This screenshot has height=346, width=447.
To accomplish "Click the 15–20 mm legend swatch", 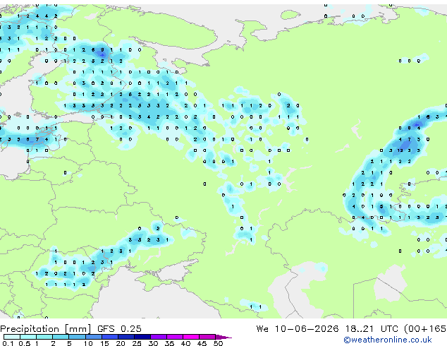I will tap(110, 337).
